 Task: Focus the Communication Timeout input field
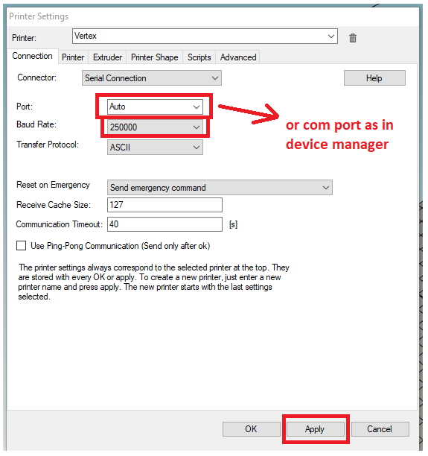coord(165,224)
